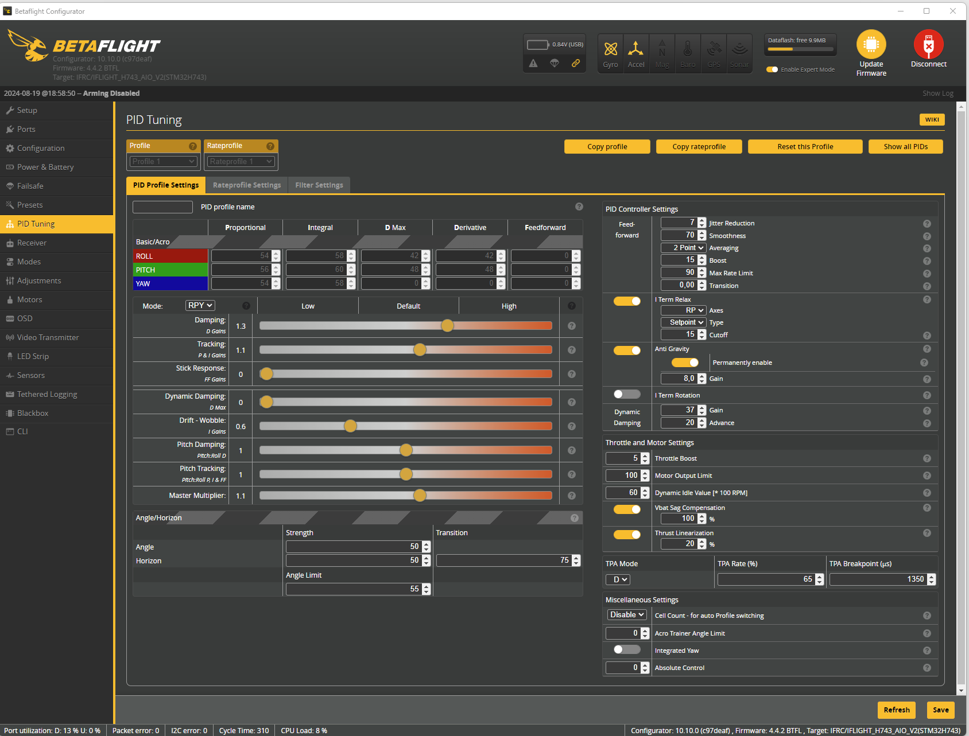Viewport: 969px width, 736px height.
Task: Show help for Cell Count setting
Action: (927, 616)
